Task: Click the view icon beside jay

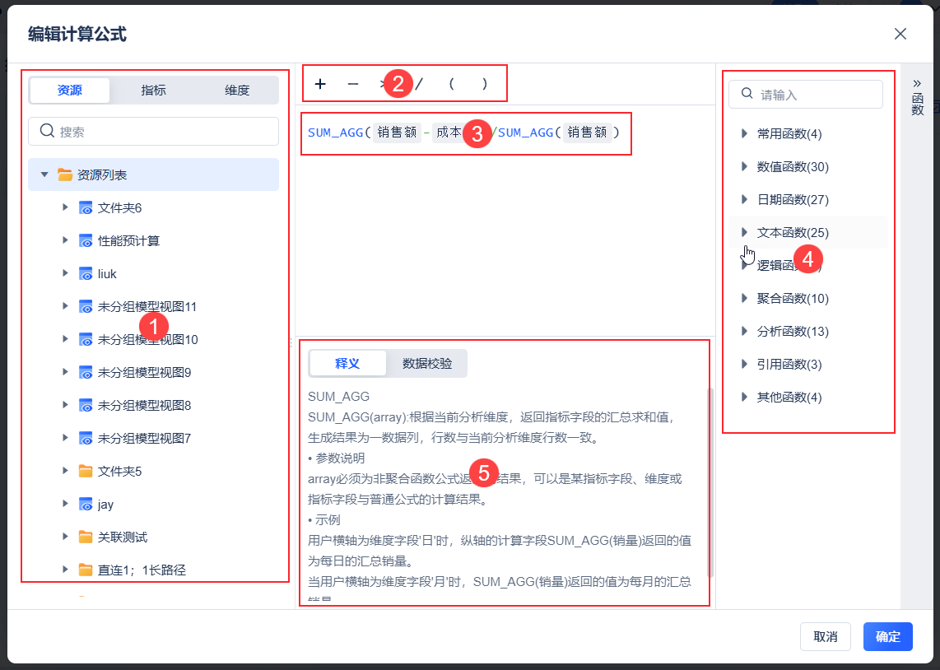Action: coord(86,505)
